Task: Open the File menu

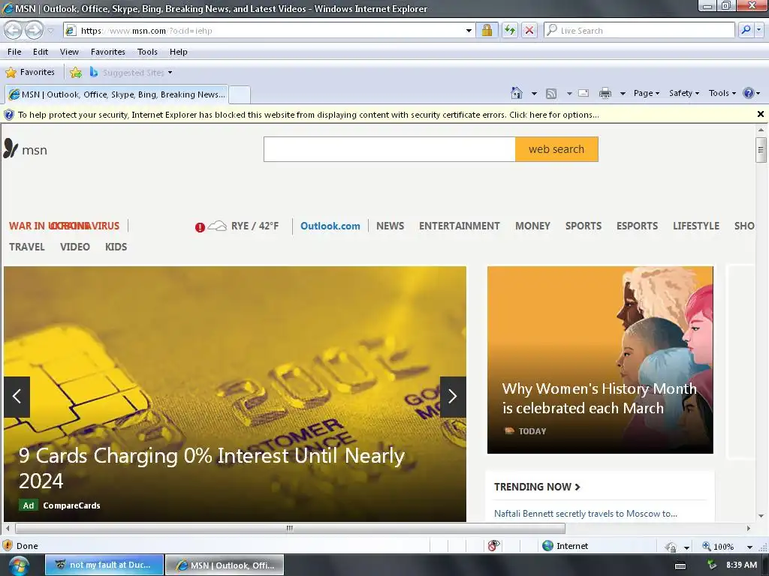Action: (x=14, y=52)
